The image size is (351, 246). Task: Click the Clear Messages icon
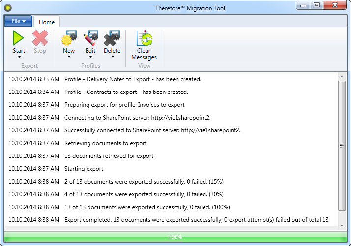[145, 38]
